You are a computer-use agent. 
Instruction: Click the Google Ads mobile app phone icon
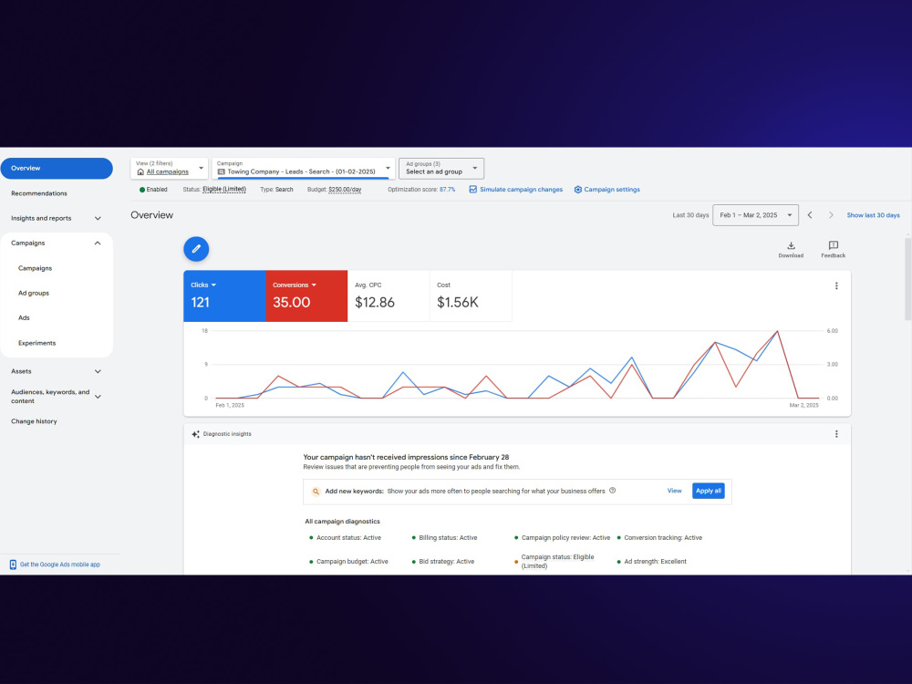[x=13, y=565]
